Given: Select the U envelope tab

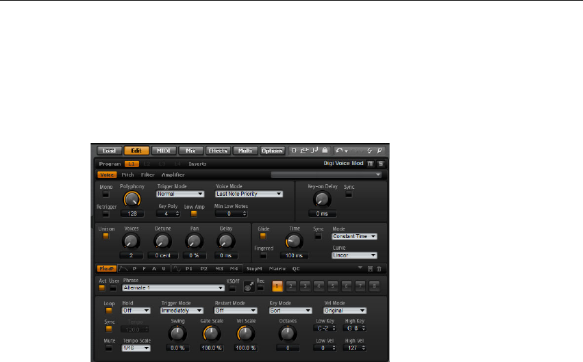Looking at the screenshot, I should click(x=164, y=268).
